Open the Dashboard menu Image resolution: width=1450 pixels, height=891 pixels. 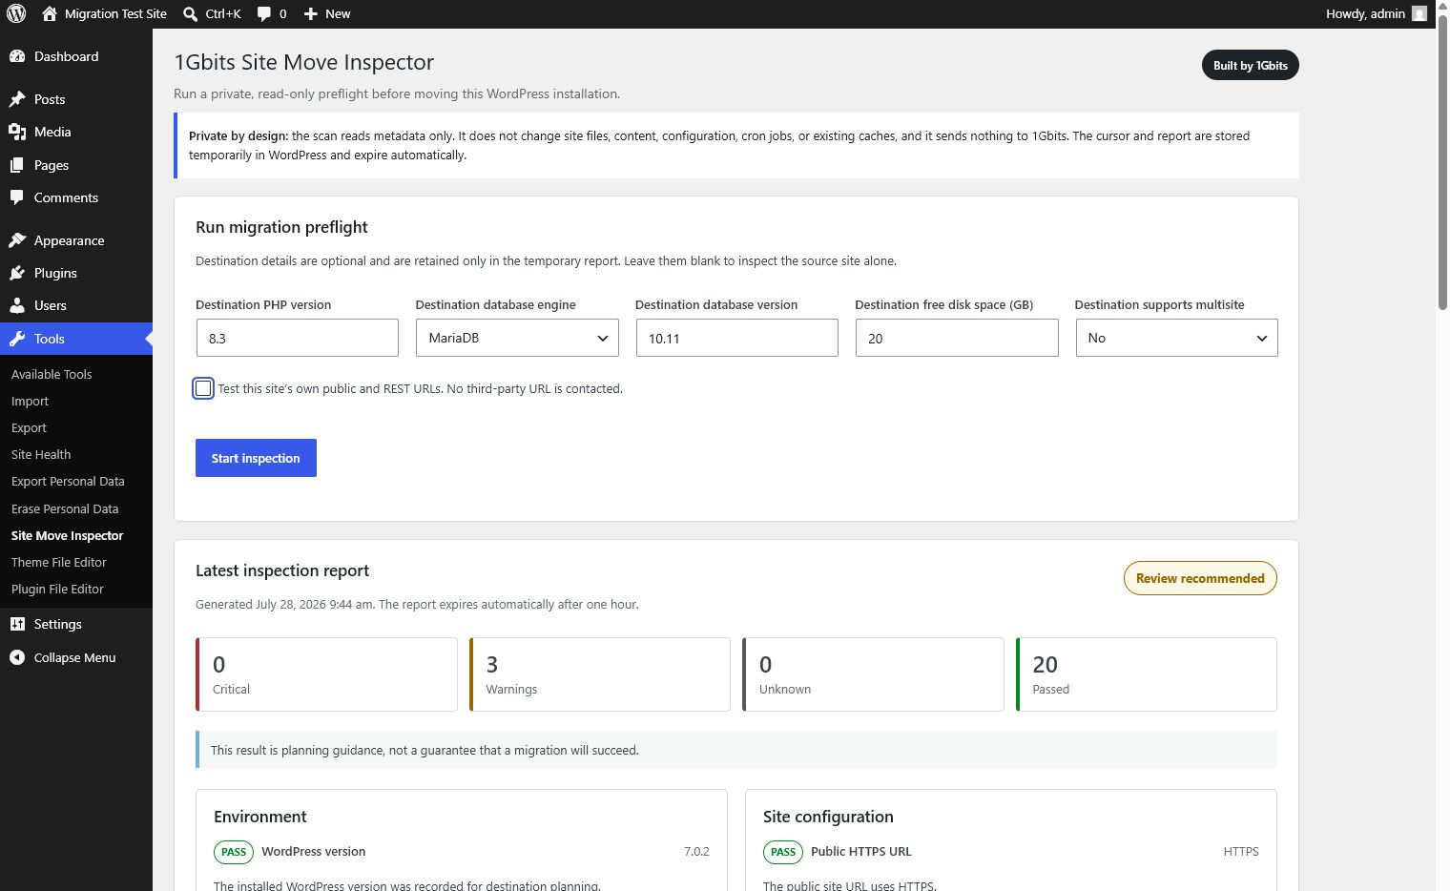tap(76, 56)
